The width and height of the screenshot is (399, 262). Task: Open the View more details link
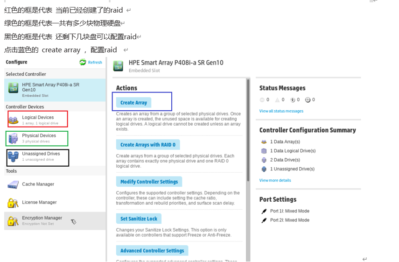pyautogui.click(x=275, y=180)
